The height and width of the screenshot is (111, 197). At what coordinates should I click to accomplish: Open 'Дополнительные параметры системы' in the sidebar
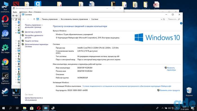(36, 45)
